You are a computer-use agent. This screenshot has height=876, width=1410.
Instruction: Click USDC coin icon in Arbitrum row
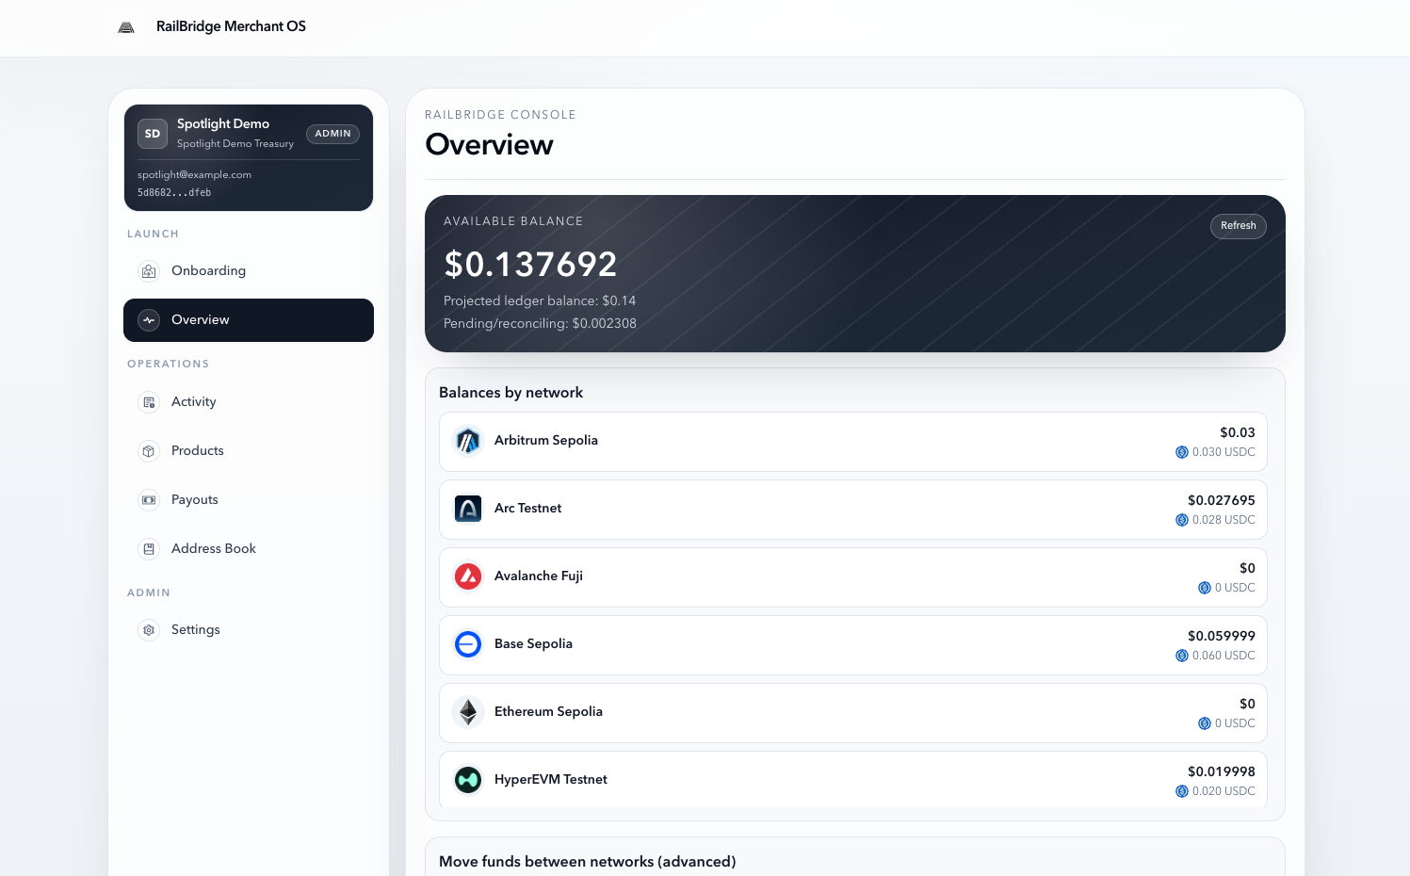[1182, 452]
